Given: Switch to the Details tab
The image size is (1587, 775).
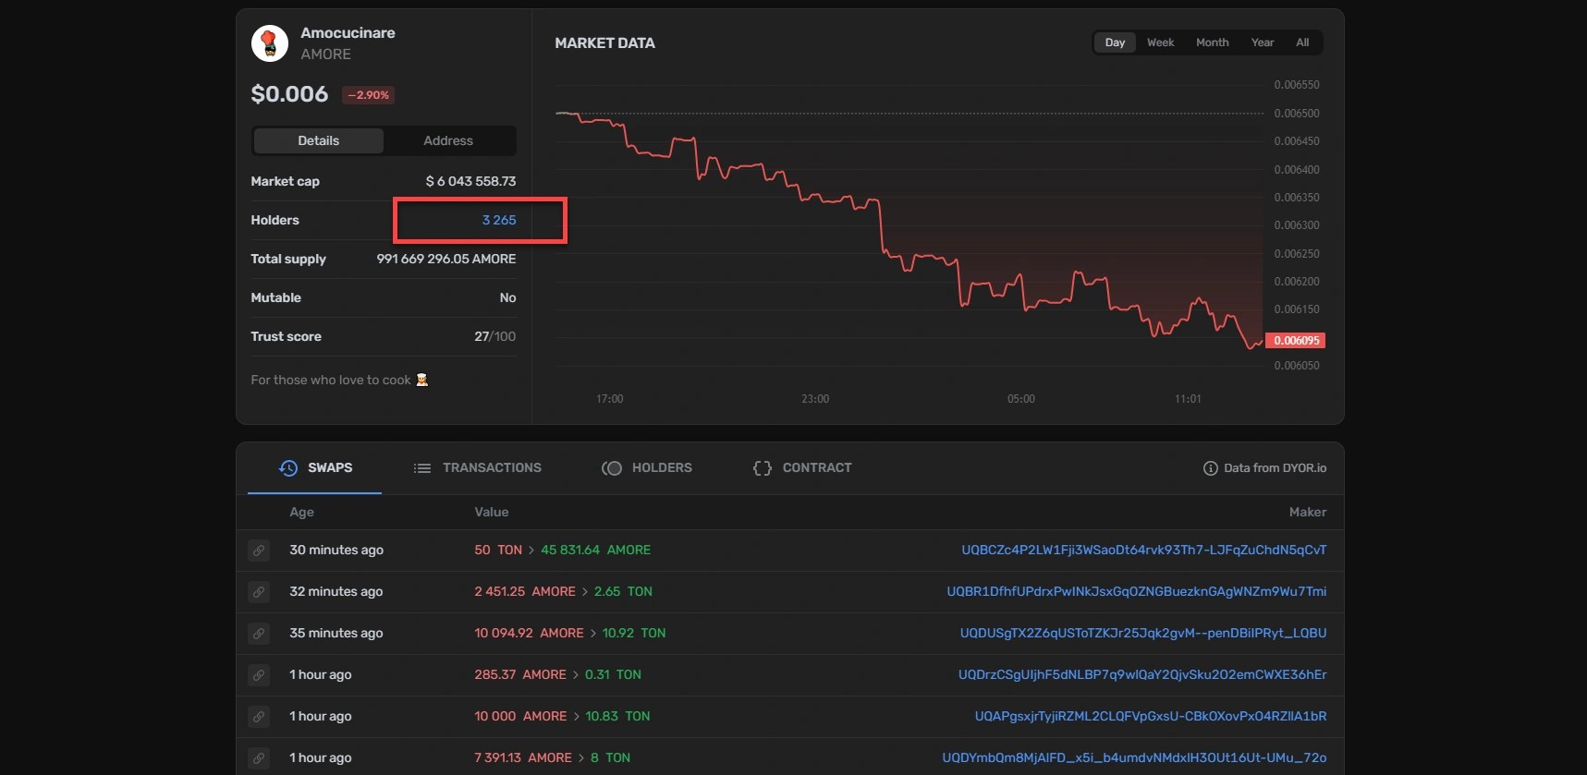Looking at the screenshot, I should pyautogui.click(x=318, y=140).
